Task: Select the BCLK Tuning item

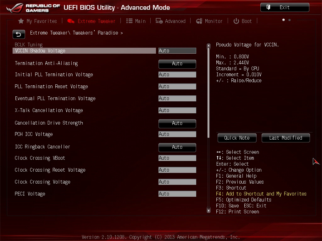Action: coord(29,45)
